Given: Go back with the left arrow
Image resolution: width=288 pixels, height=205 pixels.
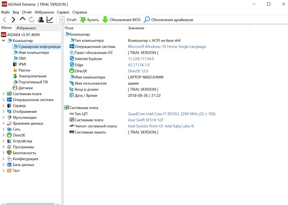Looking at the screenshot, I should 5,19.
